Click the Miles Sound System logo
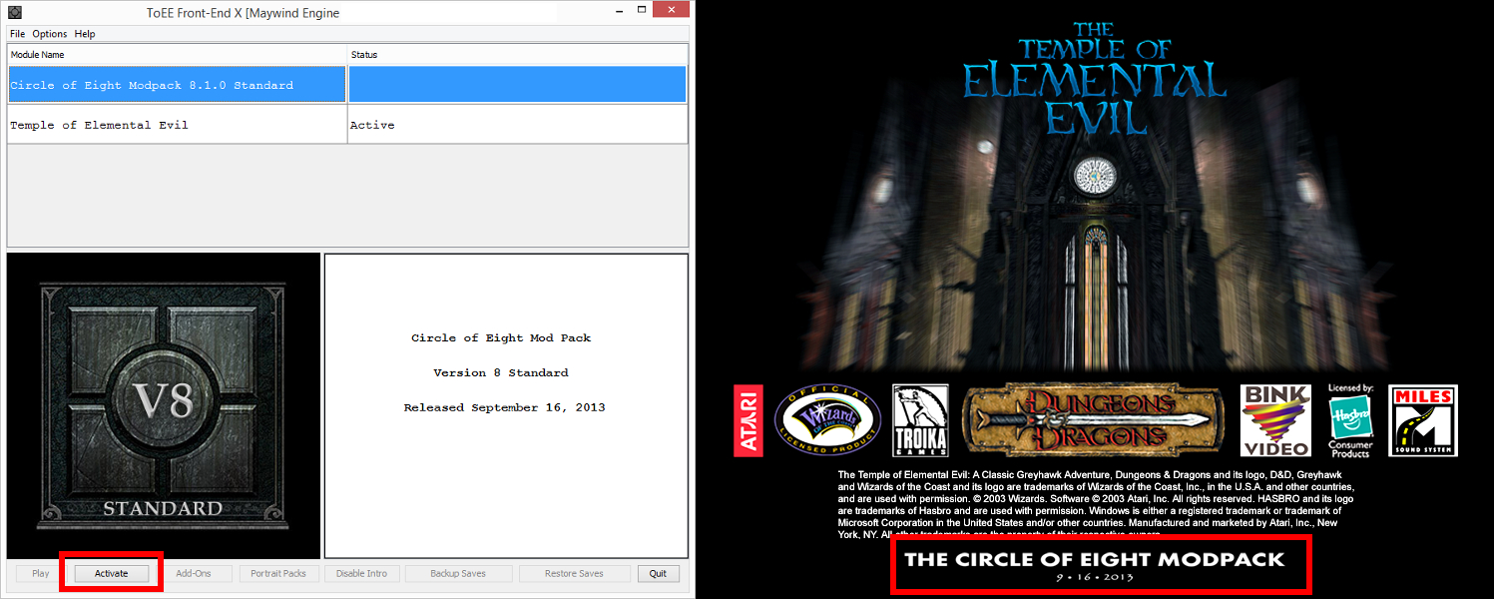 tap(1423, 420)
